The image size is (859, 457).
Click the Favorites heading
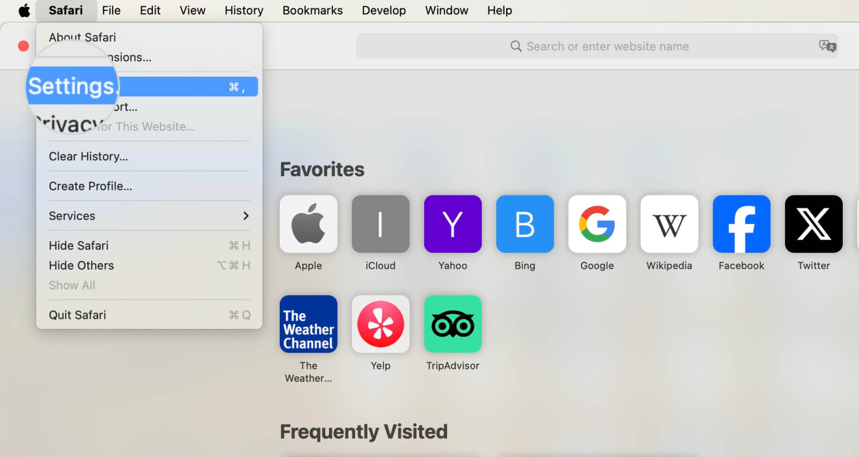coord(322,169)
